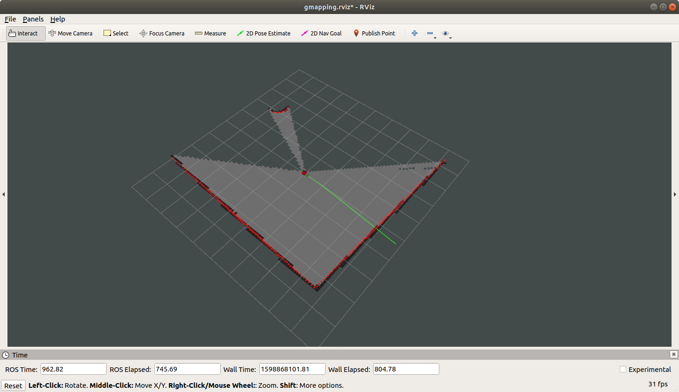Click the Wall Elapsed value field
This screenshot has width=679, height=392.
pos(406,369)
